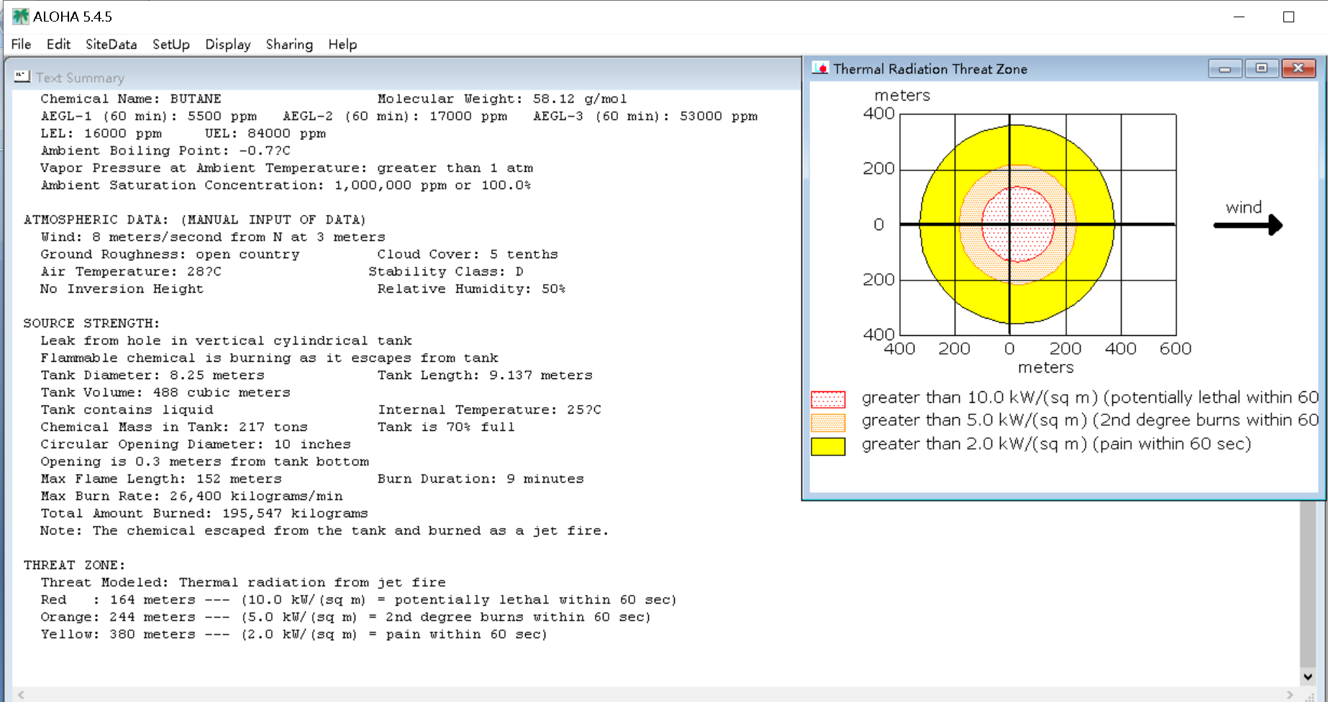Open the Display menu
1328x702 pixels.
coord(228,45)
